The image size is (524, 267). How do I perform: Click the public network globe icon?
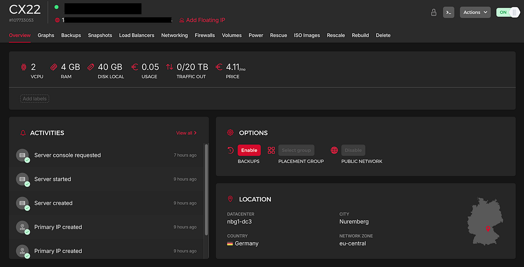point(334,150)
